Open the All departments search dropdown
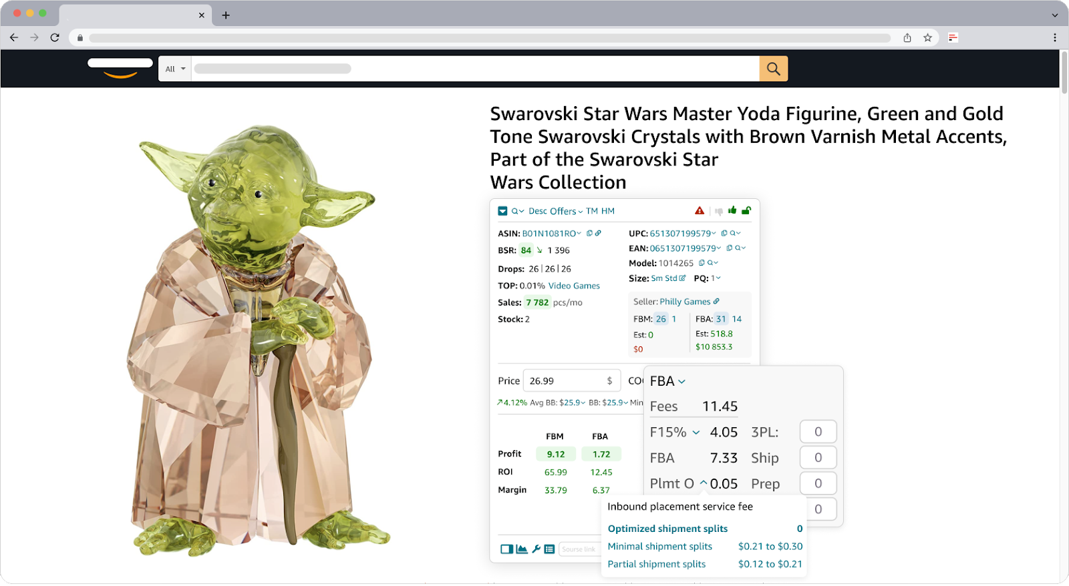Image resolution: width=1069 pixels, height=586 pixels. click(175, 69)
